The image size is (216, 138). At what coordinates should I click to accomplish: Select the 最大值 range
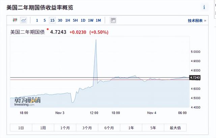tap(175, 128)
